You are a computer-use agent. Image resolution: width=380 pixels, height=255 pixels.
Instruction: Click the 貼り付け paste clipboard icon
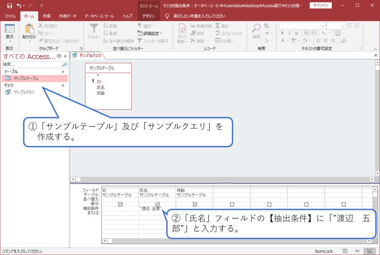[x=29, y=29]
